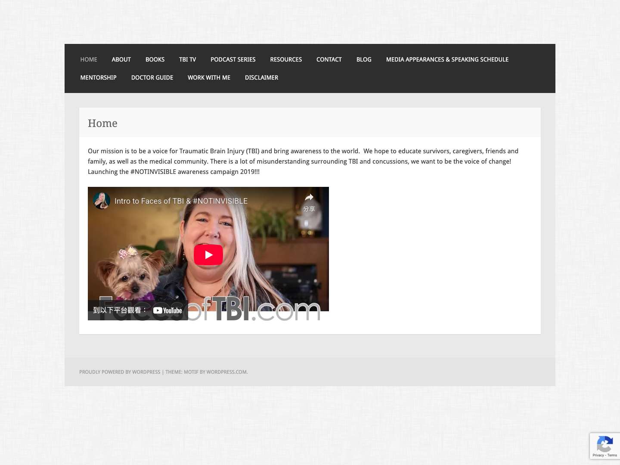View the DISCLAIMER page
620x465 pixels.
point(261,77)
